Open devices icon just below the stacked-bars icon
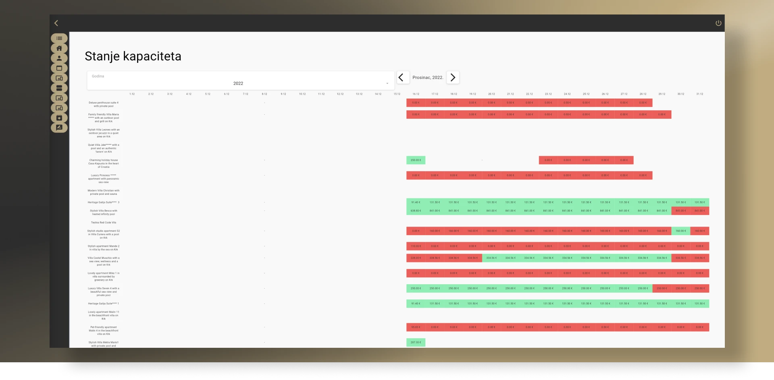Viewport: 774px width, 380px height. (x=59, y=98)
